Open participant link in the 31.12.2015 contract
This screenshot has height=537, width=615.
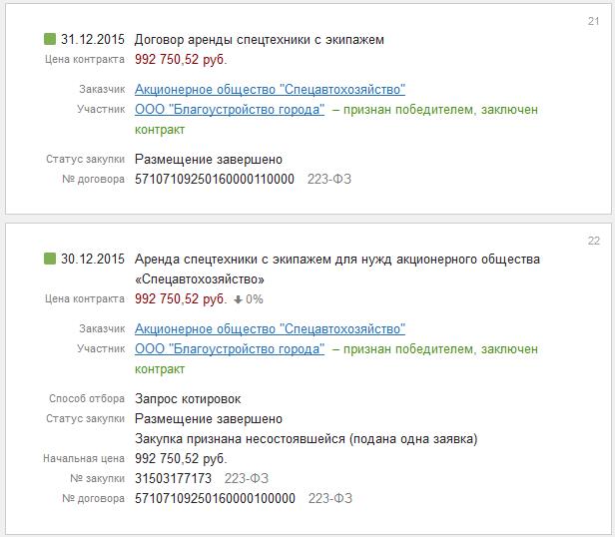(230, 110)
